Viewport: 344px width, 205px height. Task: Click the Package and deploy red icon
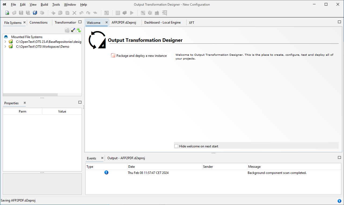click(x=113, y=55)
